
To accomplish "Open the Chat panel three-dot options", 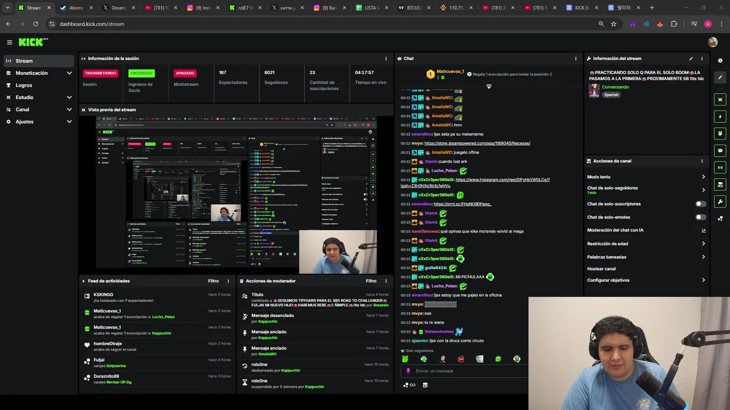I will point(575,59).
